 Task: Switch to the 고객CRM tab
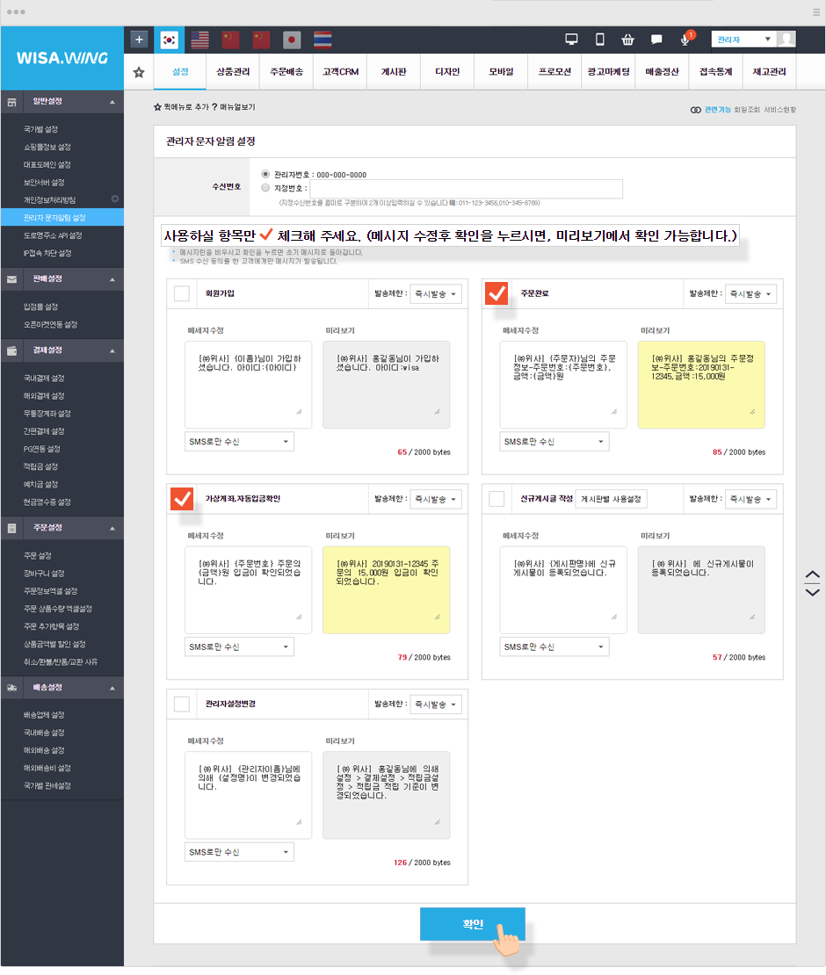(340, 72)
